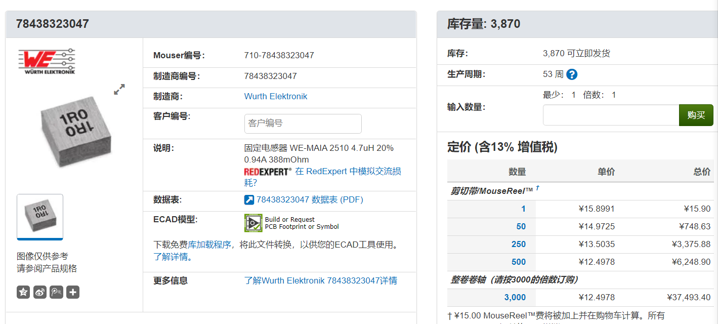Click the enlarge image arrows icon

tap(119, 90)
